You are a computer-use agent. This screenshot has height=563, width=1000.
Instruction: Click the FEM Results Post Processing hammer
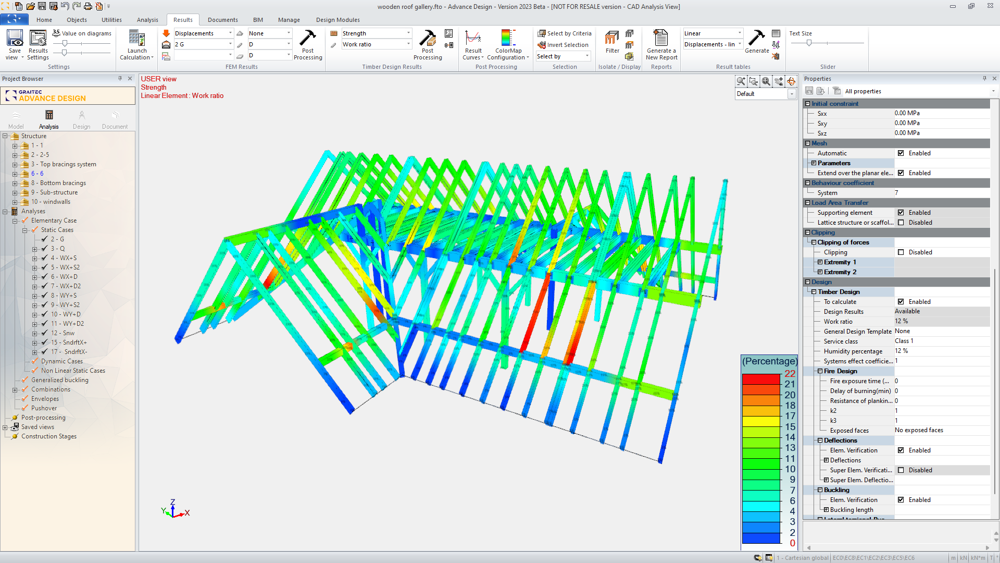click(308, 39)
